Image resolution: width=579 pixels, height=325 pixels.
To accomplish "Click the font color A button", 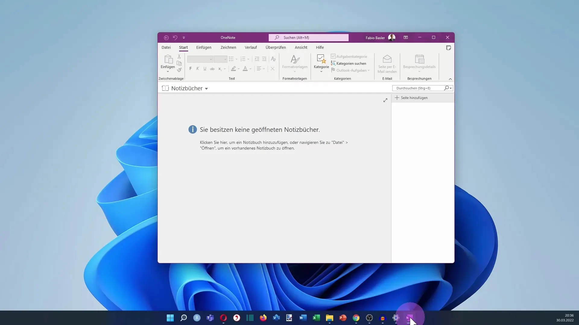I will (x=245, y=69).
